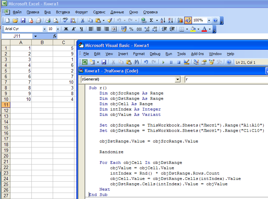Image resolution: width=268 pixels, height=199 pixels.
Task: Run the macro with VBA play button
Action: (163, 62)
